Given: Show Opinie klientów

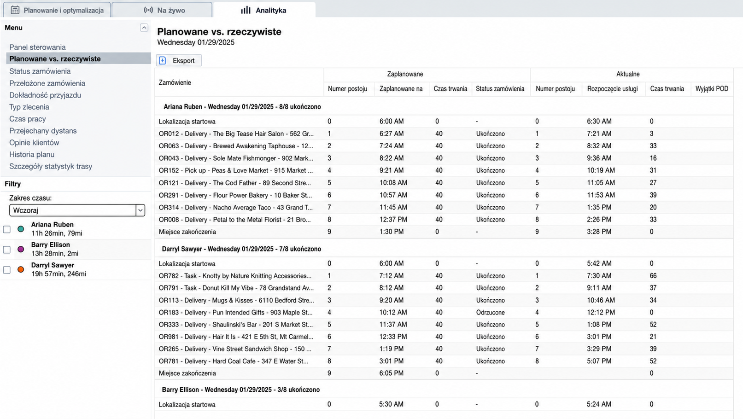Looking at the screenshot, I should point(34,142).
